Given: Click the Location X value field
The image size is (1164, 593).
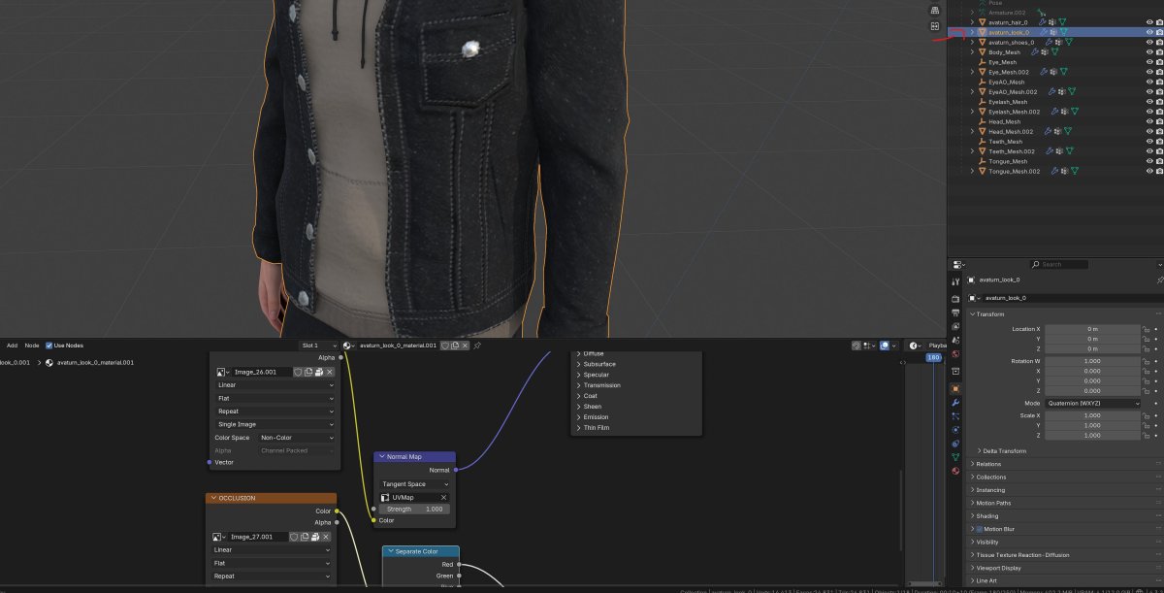Looking at the screenshot, I should coord(1092,329).
